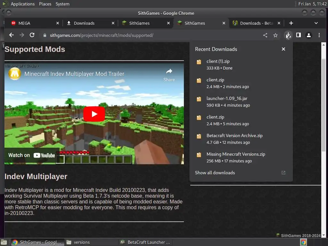Reload the current page
The height and width of the screenshot is (246, 328).
click(32, 35)
